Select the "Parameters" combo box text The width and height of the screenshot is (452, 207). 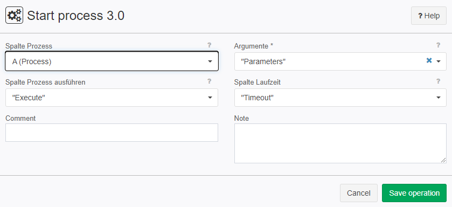tap(263, 61)
